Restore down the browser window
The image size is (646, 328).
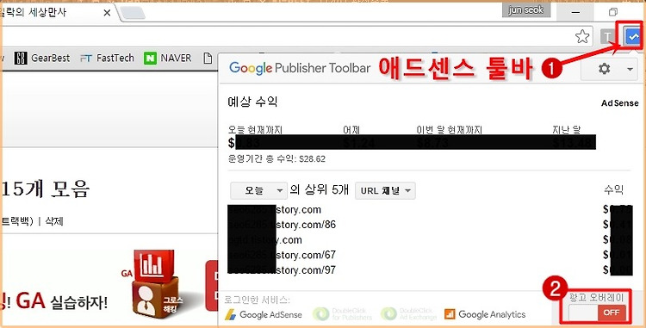pyautogui.click(x=612, y=12)
